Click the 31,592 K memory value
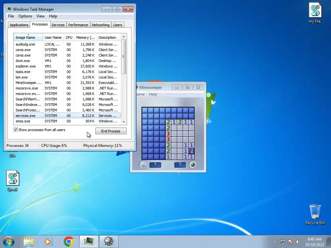The image size is (331, 248). point(87,83)
